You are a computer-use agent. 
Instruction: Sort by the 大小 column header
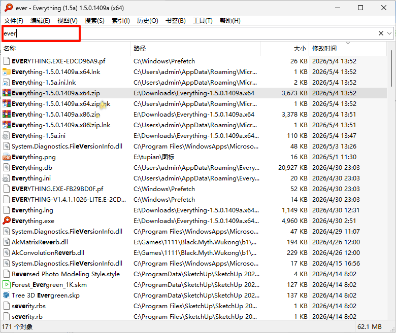pos(285,48)
